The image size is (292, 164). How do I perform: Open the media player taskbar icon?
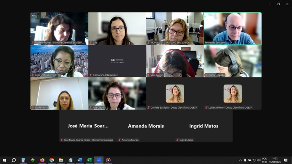point(108,160)
